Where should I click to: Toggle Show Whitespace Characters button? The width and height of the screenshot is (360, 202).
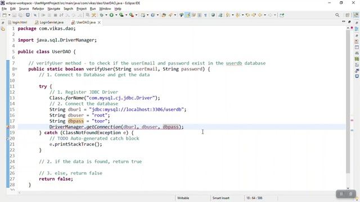click(205, 15)
